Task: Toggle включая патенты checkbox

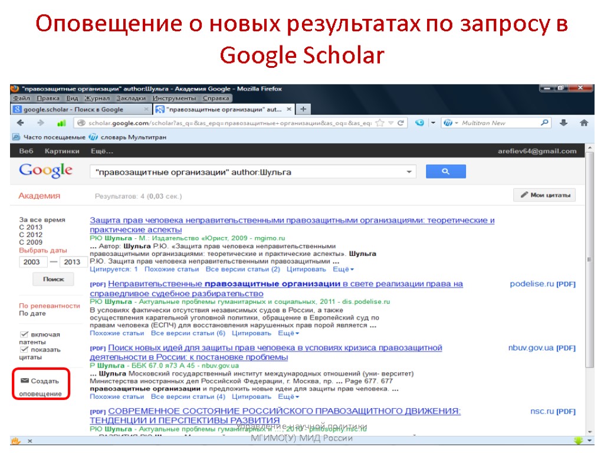Action: (24, 334)
